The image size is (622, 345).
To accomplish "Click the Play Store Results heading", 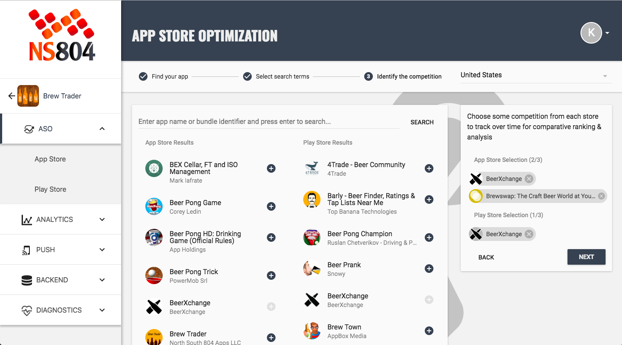I will (x=327, y=142).
